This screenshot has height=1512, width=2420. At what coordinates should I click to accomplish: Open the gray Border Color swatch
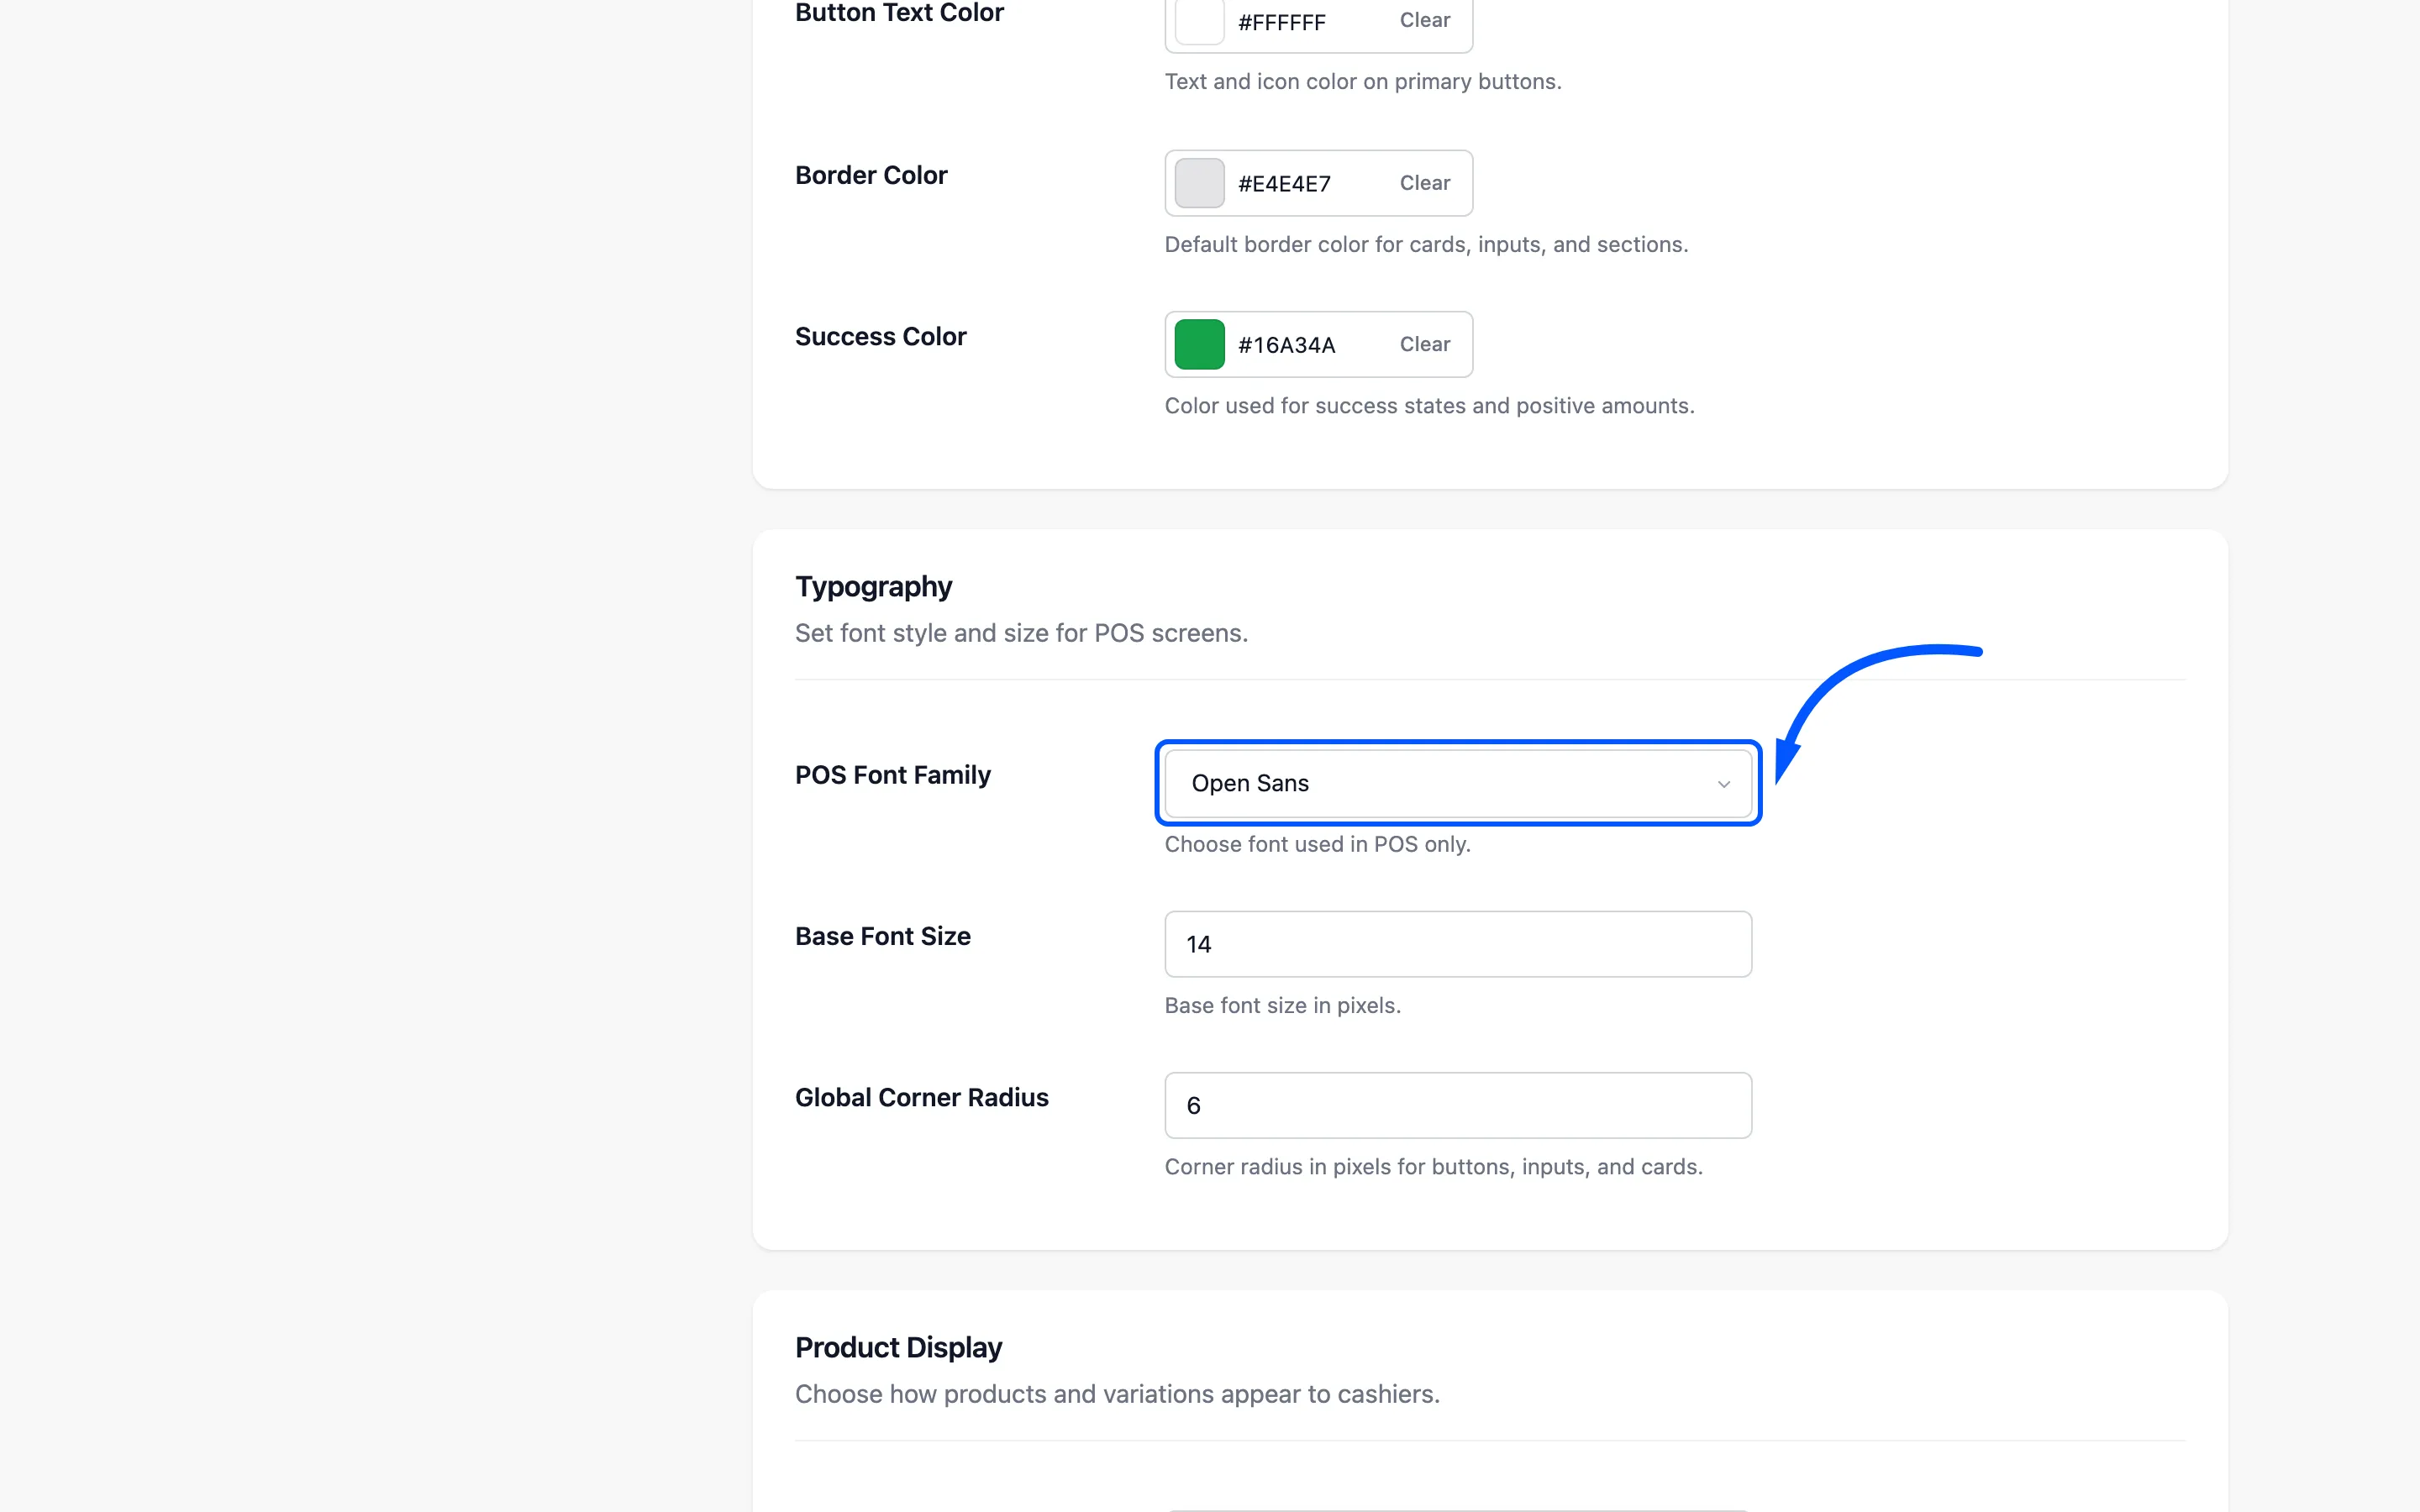1199,183
